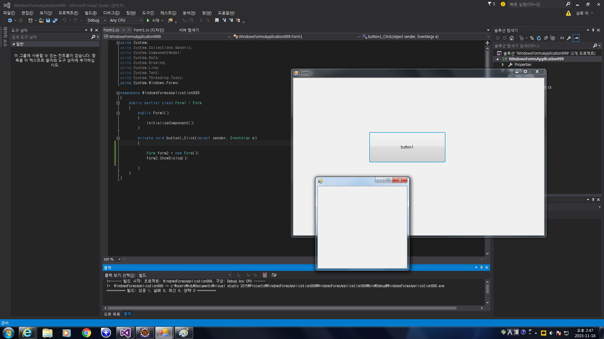Click Properties wrench icon in Solution Explorer toolbar
604x339 pixels.
[569, 38]
